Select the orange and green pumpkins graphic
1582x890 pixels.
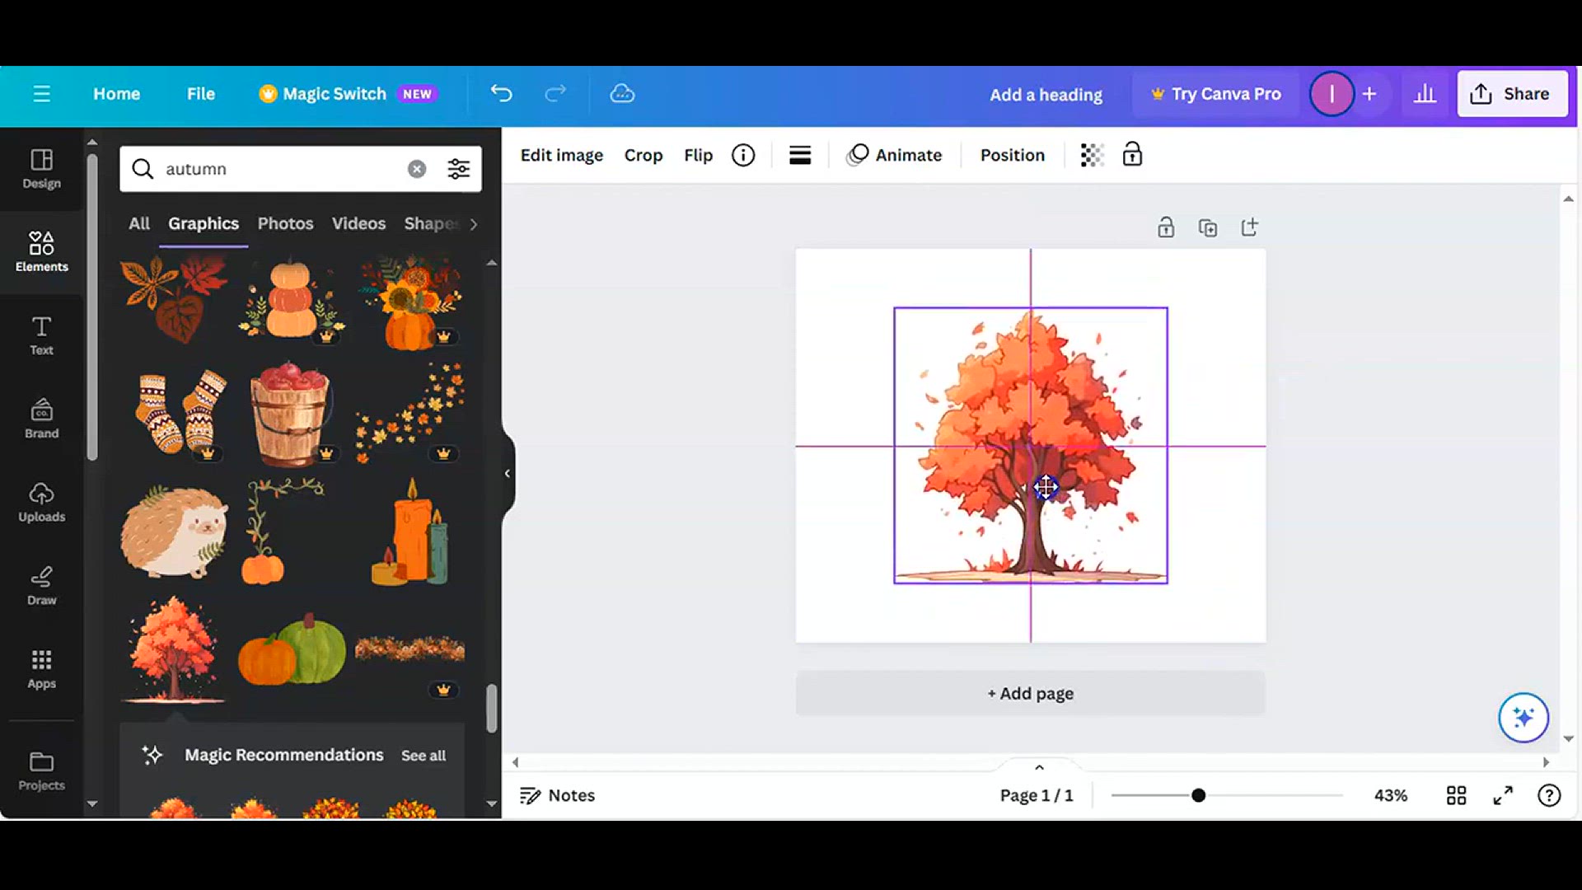pyautogui.click(x=293, y=649)
